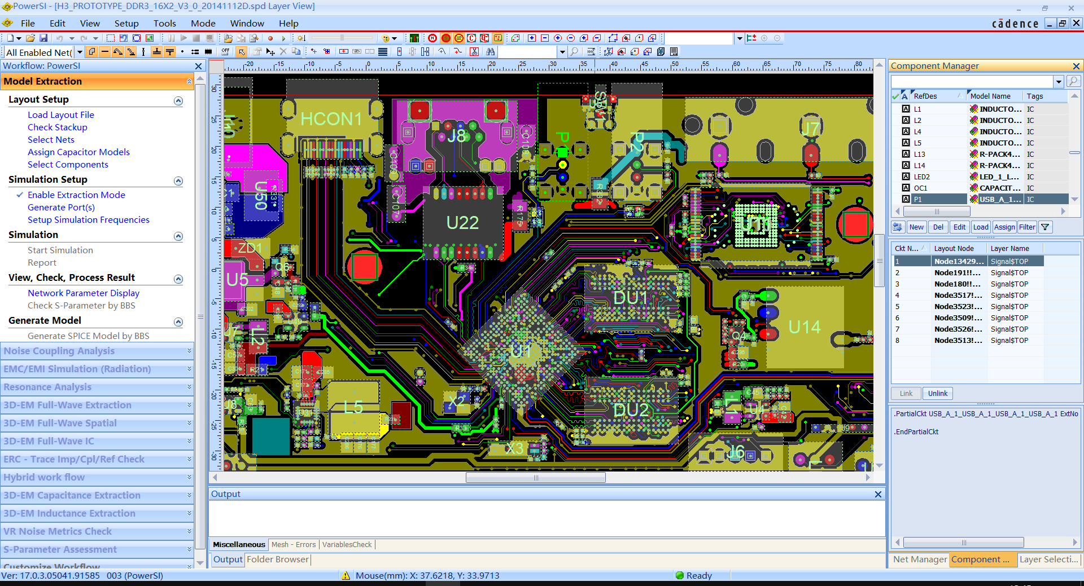Click the Save file toolbar icon

(x=43, y=38)
